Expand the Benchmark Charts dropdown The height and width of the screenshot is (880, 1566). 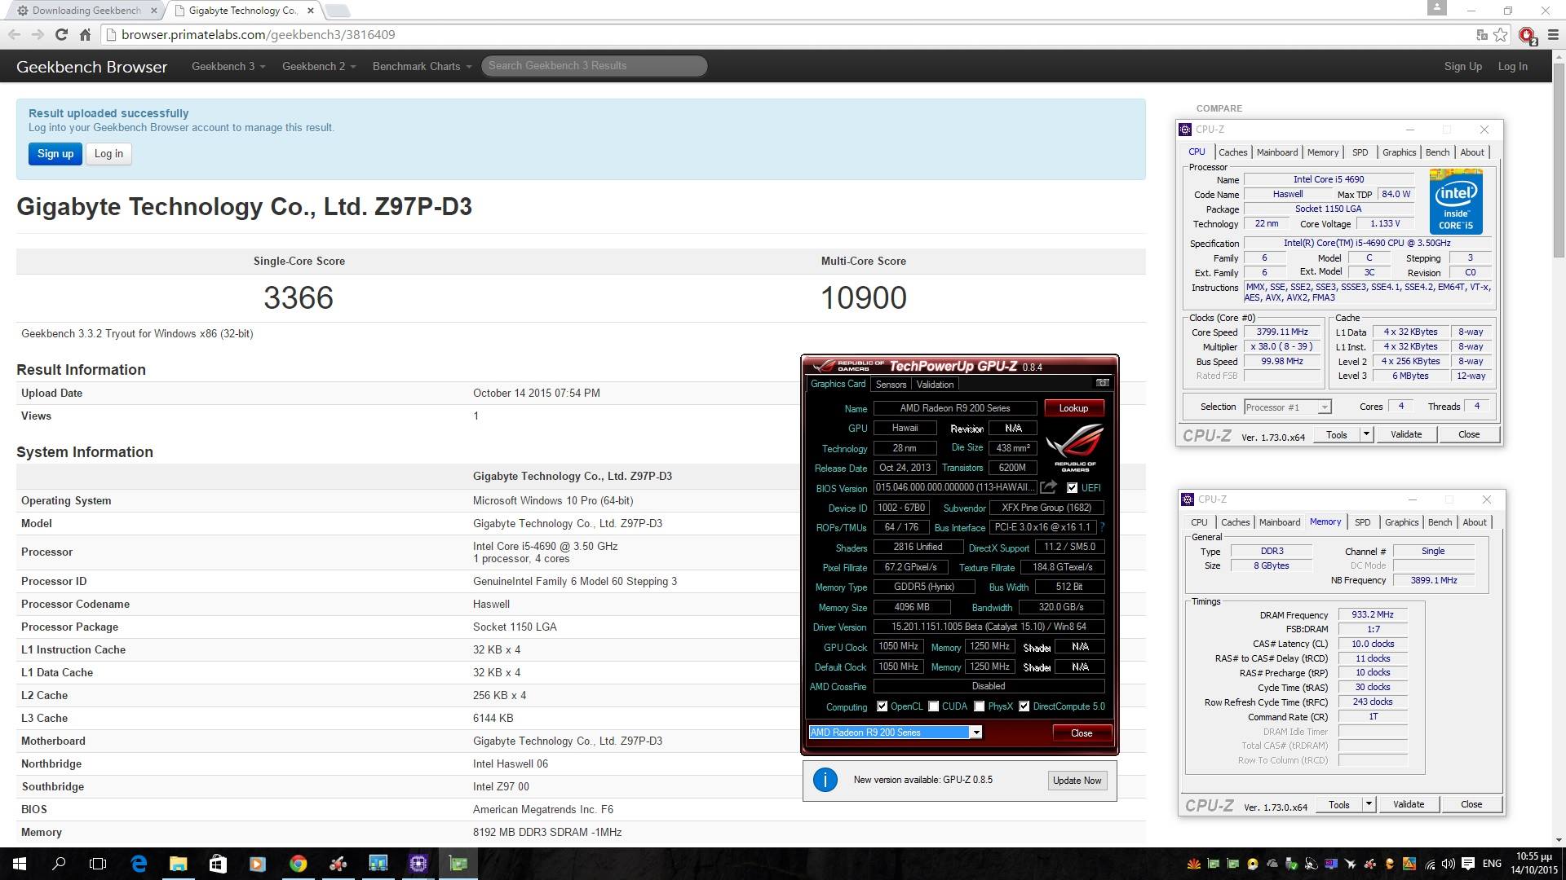[422, 66]
